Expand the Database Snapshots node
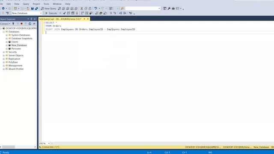 point(7,38)
